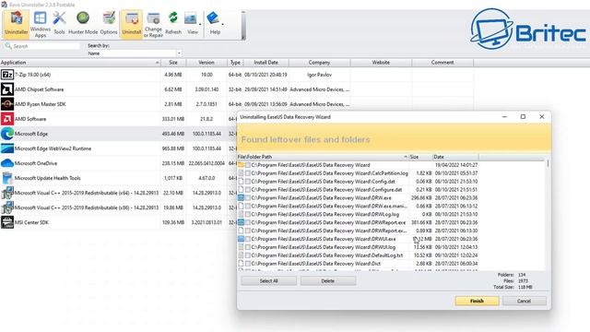Image resolution: width=590 pixels, height=332 pixels.
Task: Click the Finish button
Action: click(x=477, y=301)
